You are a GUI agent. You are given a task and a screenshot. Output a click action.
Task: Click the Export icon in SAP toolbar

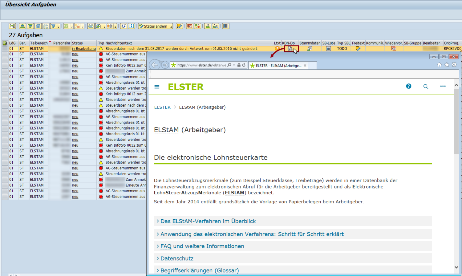pyautogui.click(x=99, y=26)
